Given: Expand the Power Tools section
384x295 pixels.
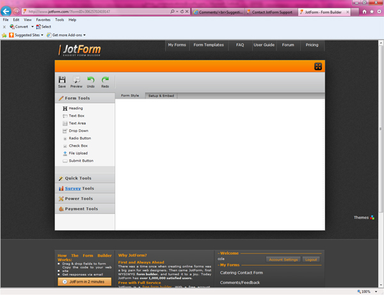Looking at the screenshot, I should click(x=84, y=198).
